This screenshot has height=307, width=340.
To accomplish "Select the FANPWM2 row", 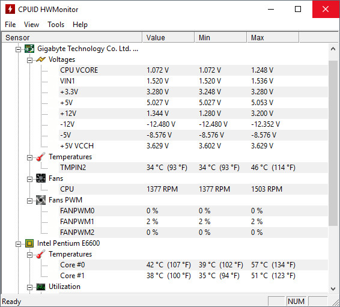I will click(193, 233).
